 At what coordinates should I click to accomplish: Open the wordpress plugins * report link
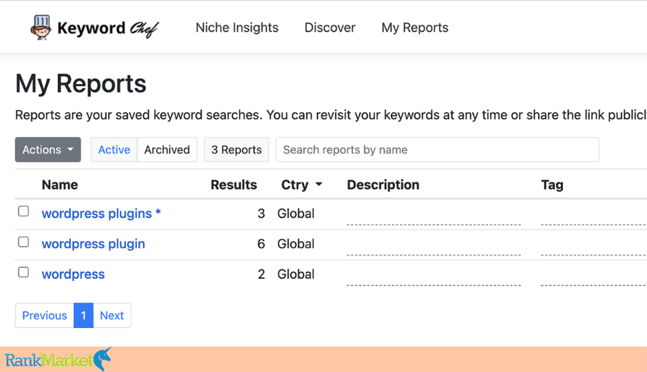click(x=101, y=214)
